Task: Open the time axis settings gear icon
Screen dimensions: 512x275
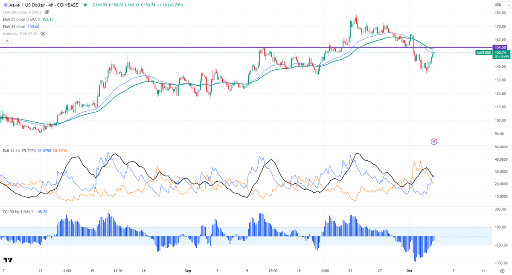Action: click(502, 271)
